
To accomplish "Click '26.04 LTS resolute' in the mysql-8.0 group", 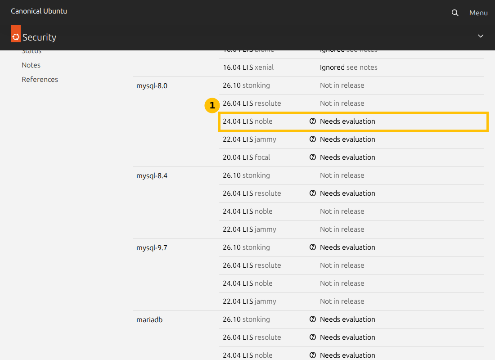I will [252, 103].
